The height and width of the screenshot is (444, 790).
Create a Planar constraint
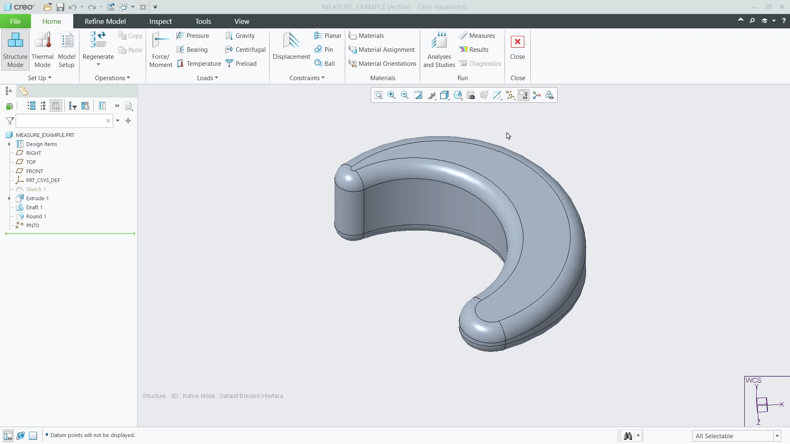pos(328,36)
